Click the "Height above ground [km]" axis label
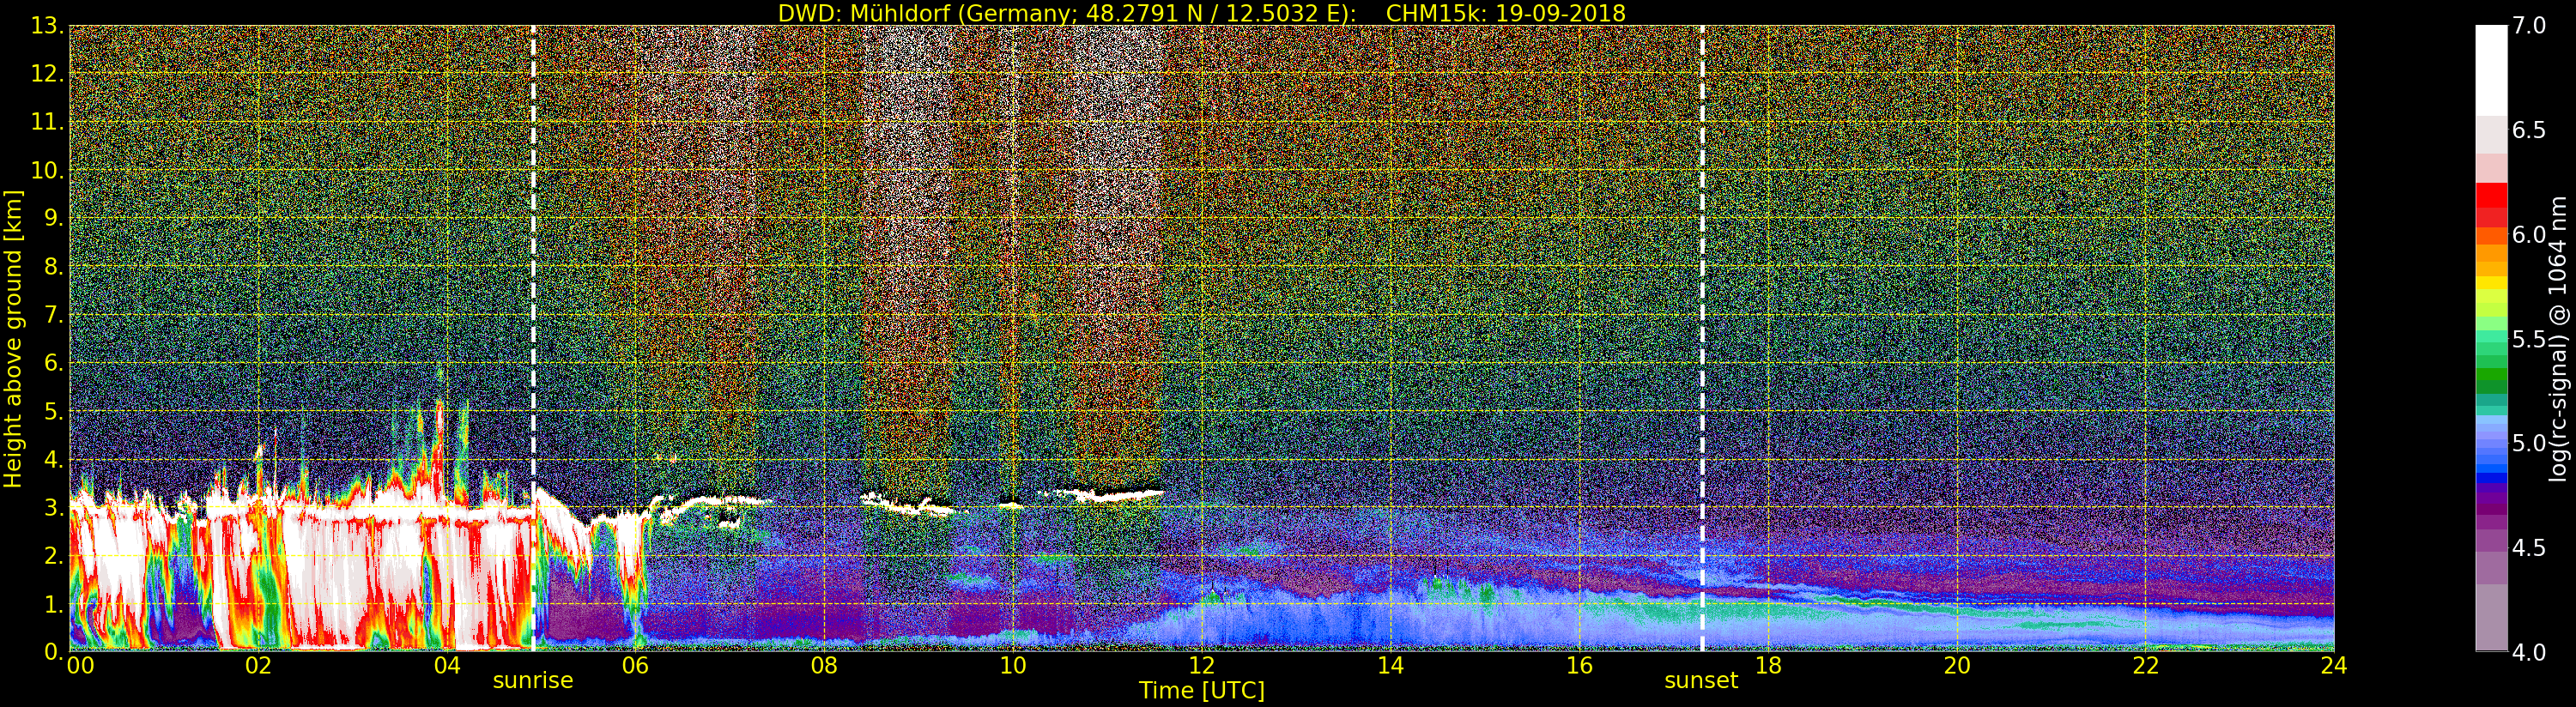The width and height of the screenshot is (2576, 707). pos(13,339)
